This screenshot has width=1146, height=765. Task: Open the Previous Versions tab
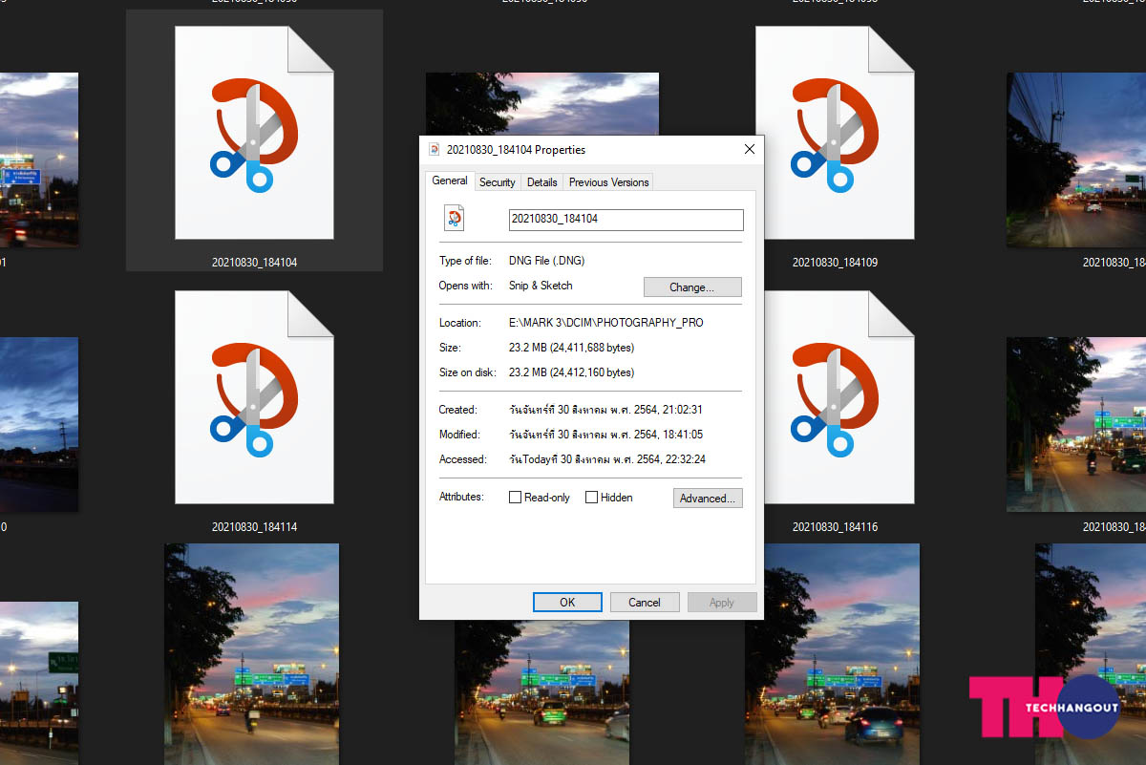pos(609,182)
